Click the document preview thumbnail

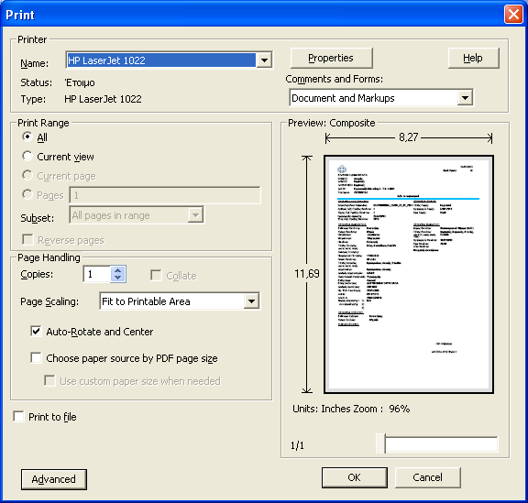pyautogui.click(x=409, y=274)
